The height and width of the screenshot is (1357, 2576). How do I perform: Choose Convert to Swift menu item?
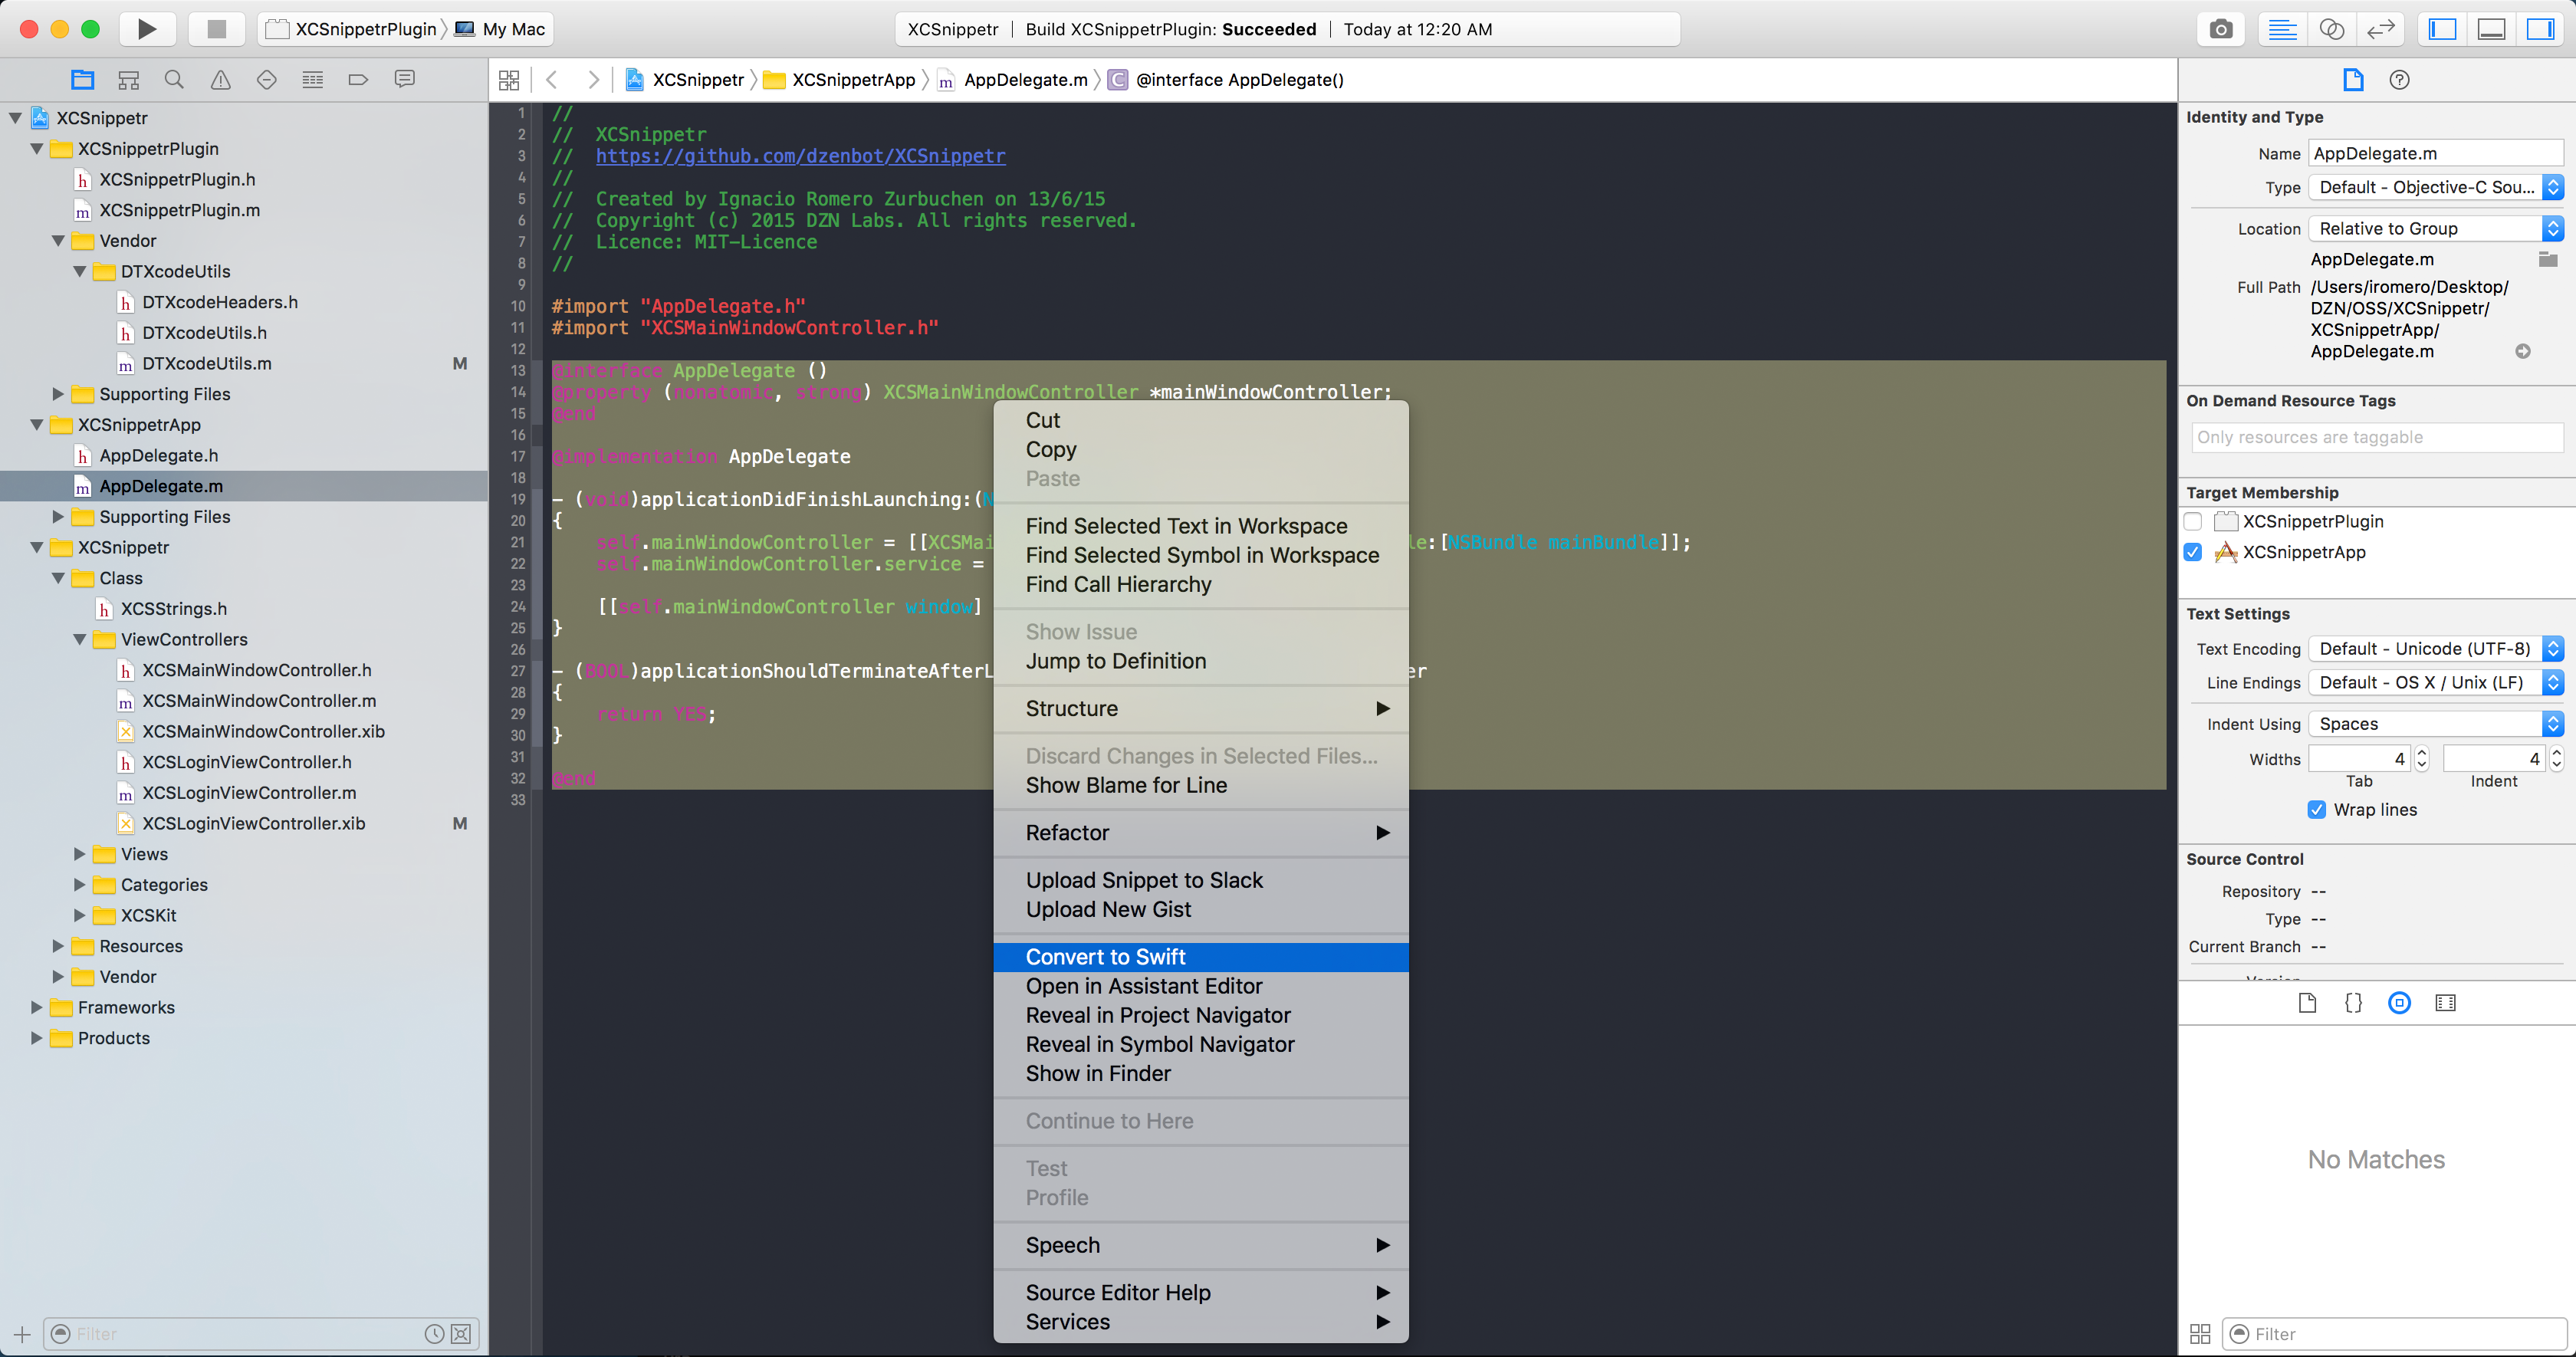1105,957
